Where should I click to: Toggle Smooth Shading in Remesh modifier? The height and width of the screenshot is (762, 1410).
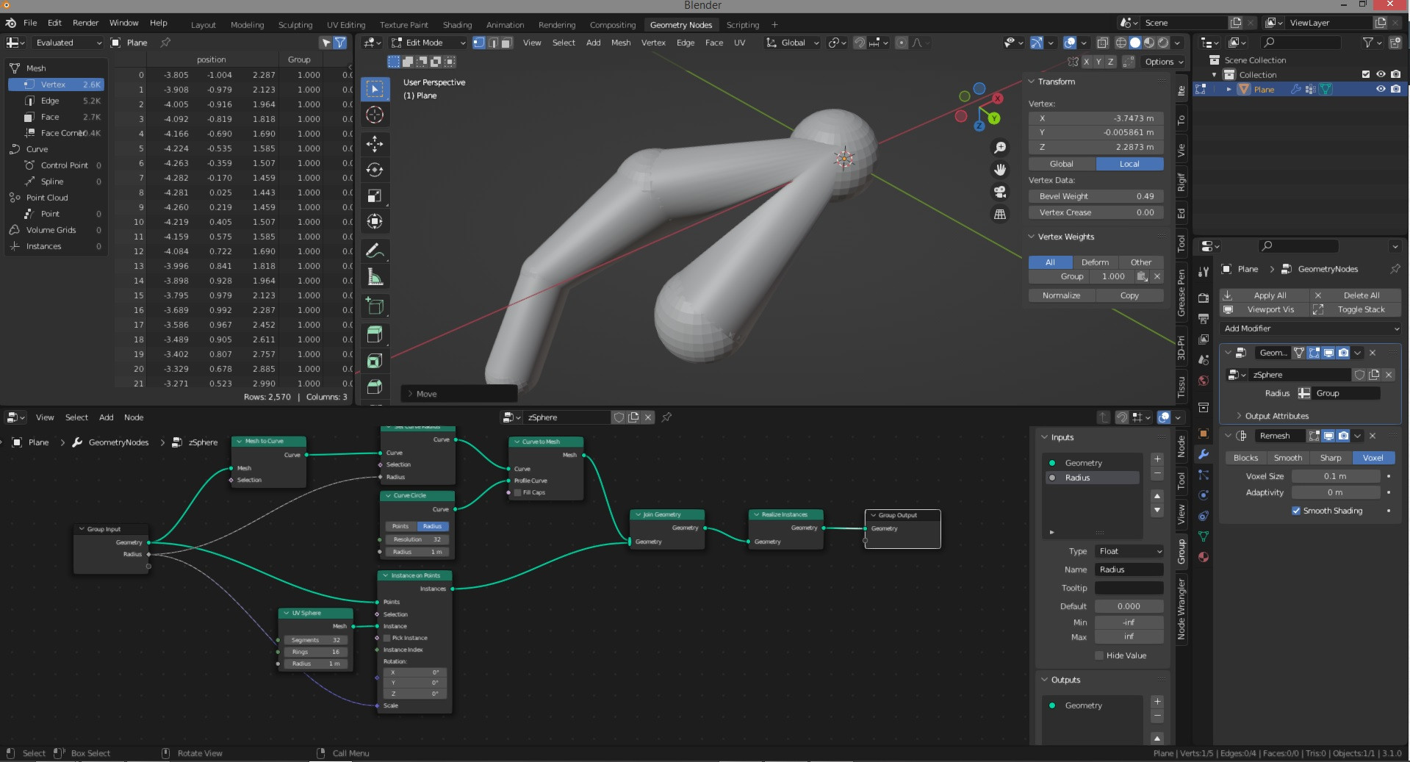(1298, 511)
